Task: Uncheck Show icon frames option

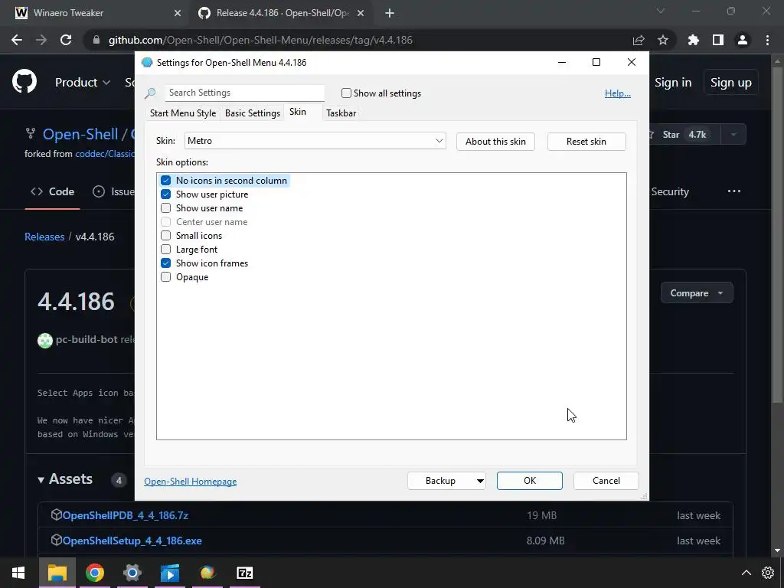Action: (165, 263)
